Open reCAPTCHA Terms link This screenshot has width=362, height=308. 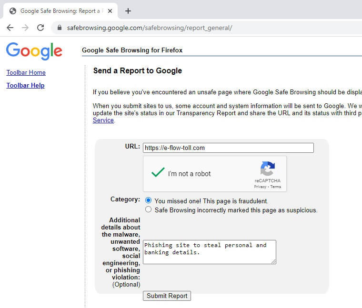tap(276, 187)
